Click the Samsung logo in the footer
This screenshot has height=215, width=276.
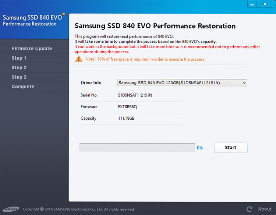pos(11,209)
